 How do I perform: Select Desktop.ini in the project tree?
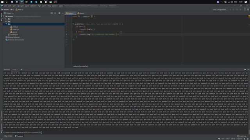[x=13, y=35]
